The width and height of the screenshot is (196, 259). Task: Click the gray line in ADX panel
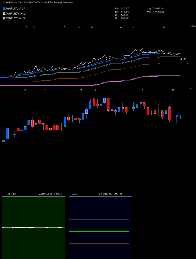click(x=99, y=219)
